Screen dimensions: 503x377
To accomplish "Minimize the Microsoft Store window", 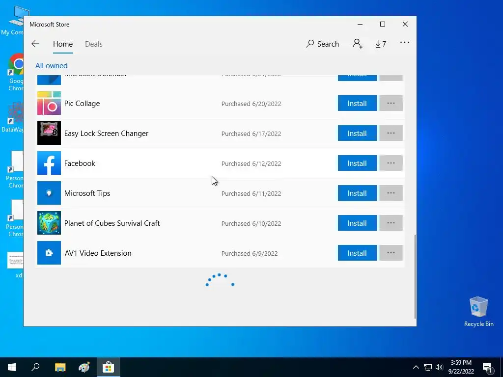I will (x=360, y=25).
